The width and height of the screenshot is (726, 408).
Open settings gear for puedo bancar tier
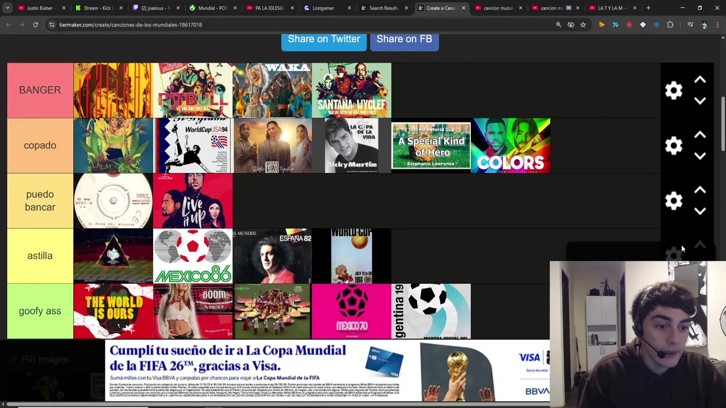[673, 201]
